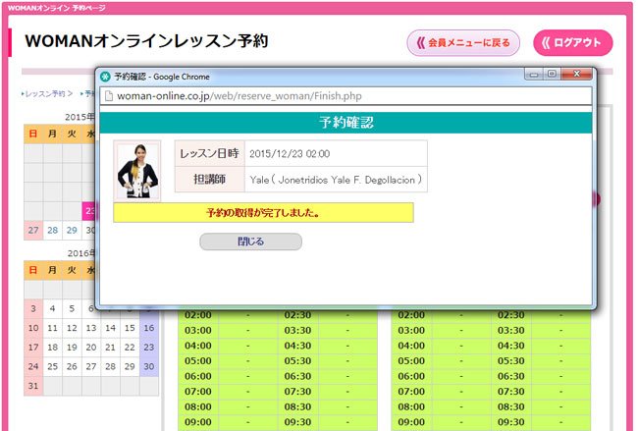The height and width of the screenshot is (431, 638).
Task: Close the 予約確認 popup window
Action: (578, 74)
